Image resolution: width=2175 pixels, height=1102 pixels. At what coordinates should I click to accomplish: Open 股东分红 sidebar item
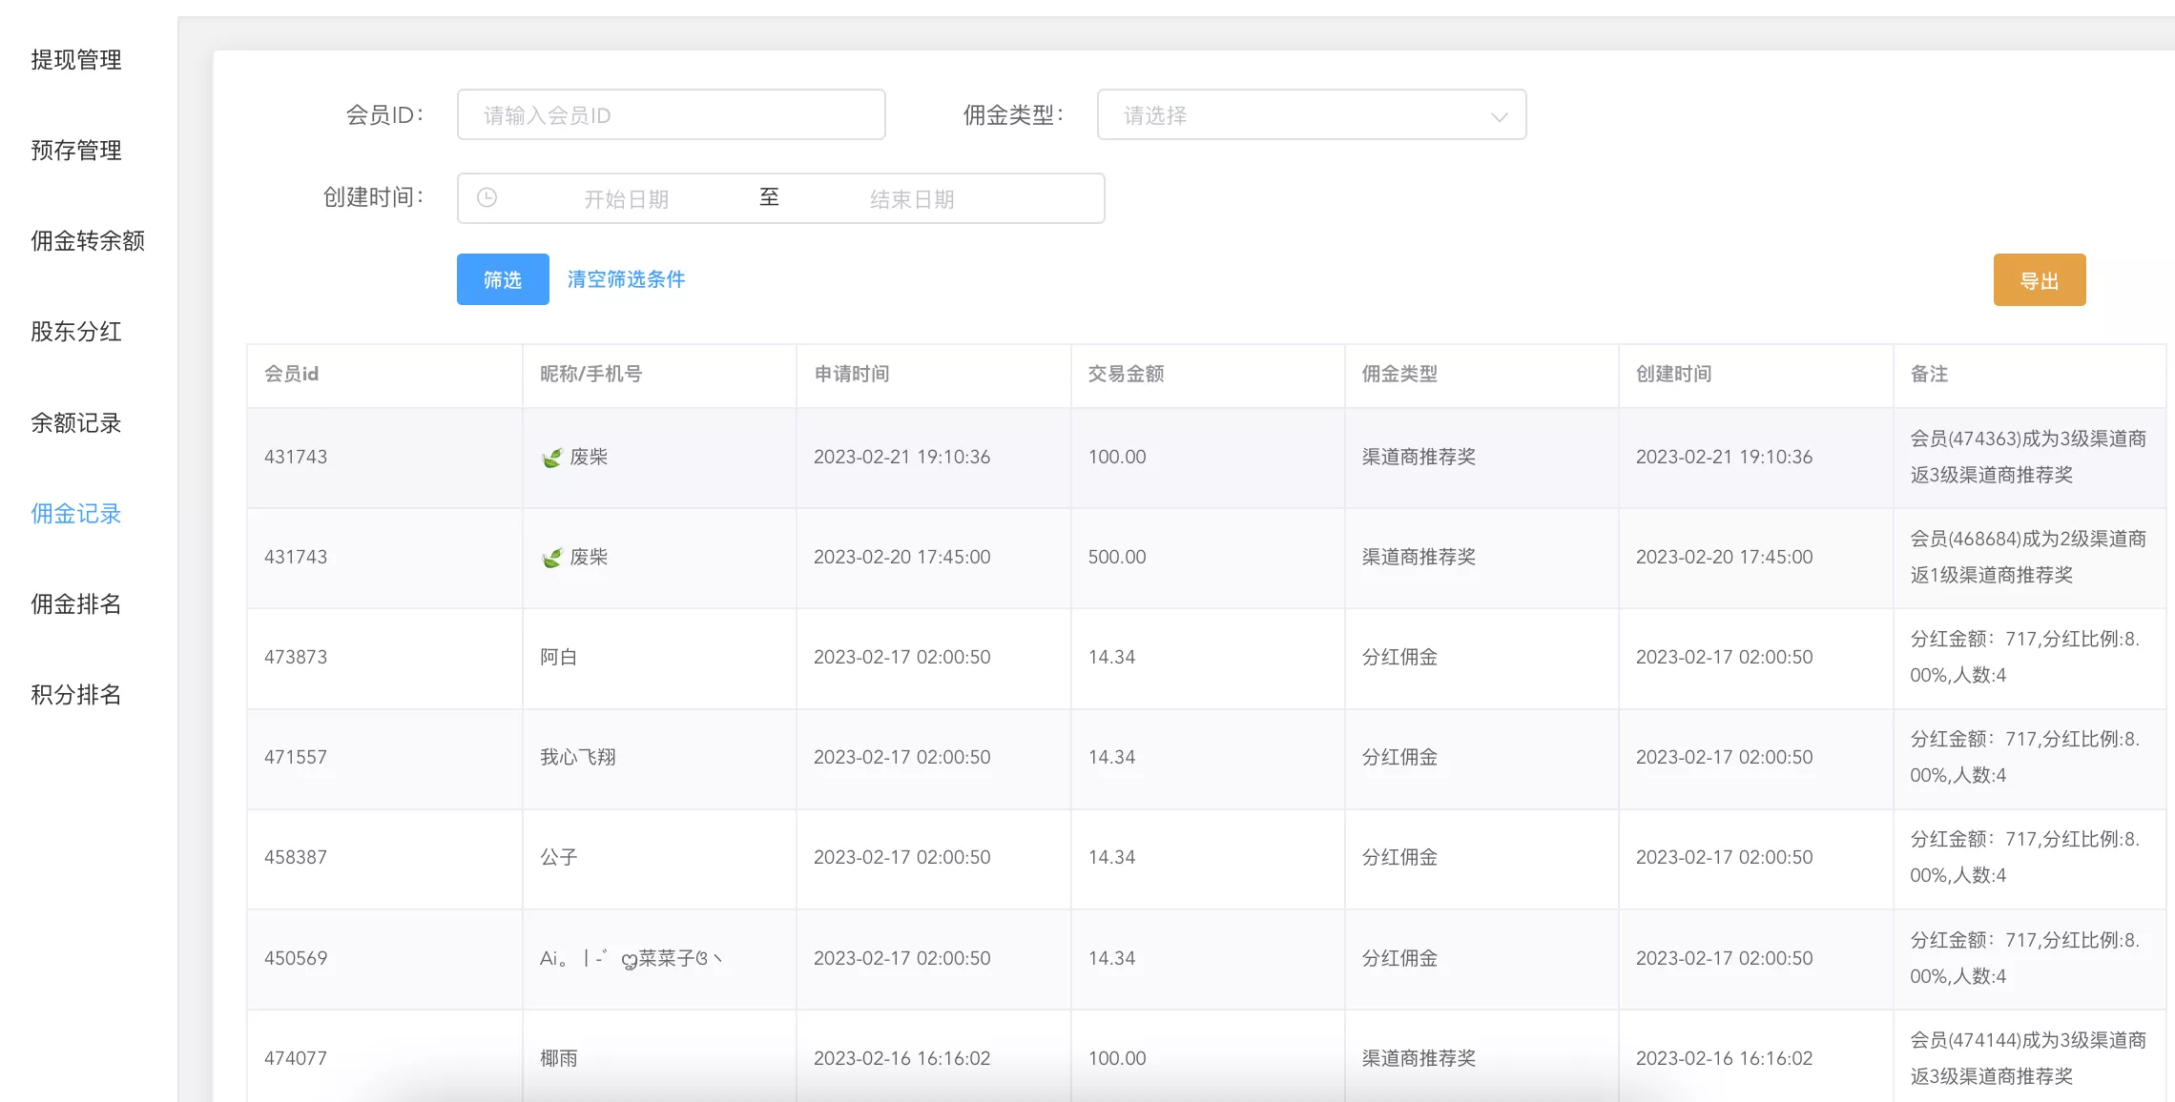[76, 332]
